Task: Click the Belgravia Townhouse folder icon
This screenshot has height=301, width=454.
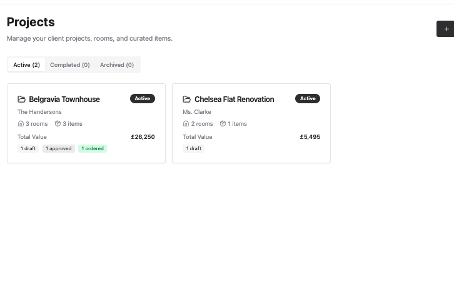Action: (21, 99)
